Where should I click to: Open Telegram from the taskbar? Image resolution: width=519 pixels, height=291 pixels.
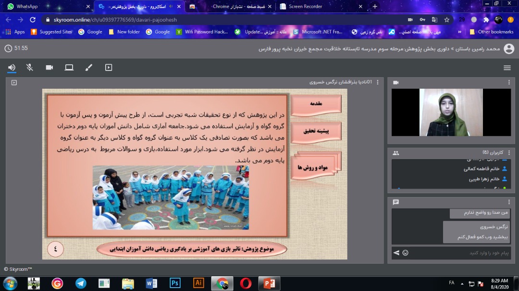pos(81,283)
